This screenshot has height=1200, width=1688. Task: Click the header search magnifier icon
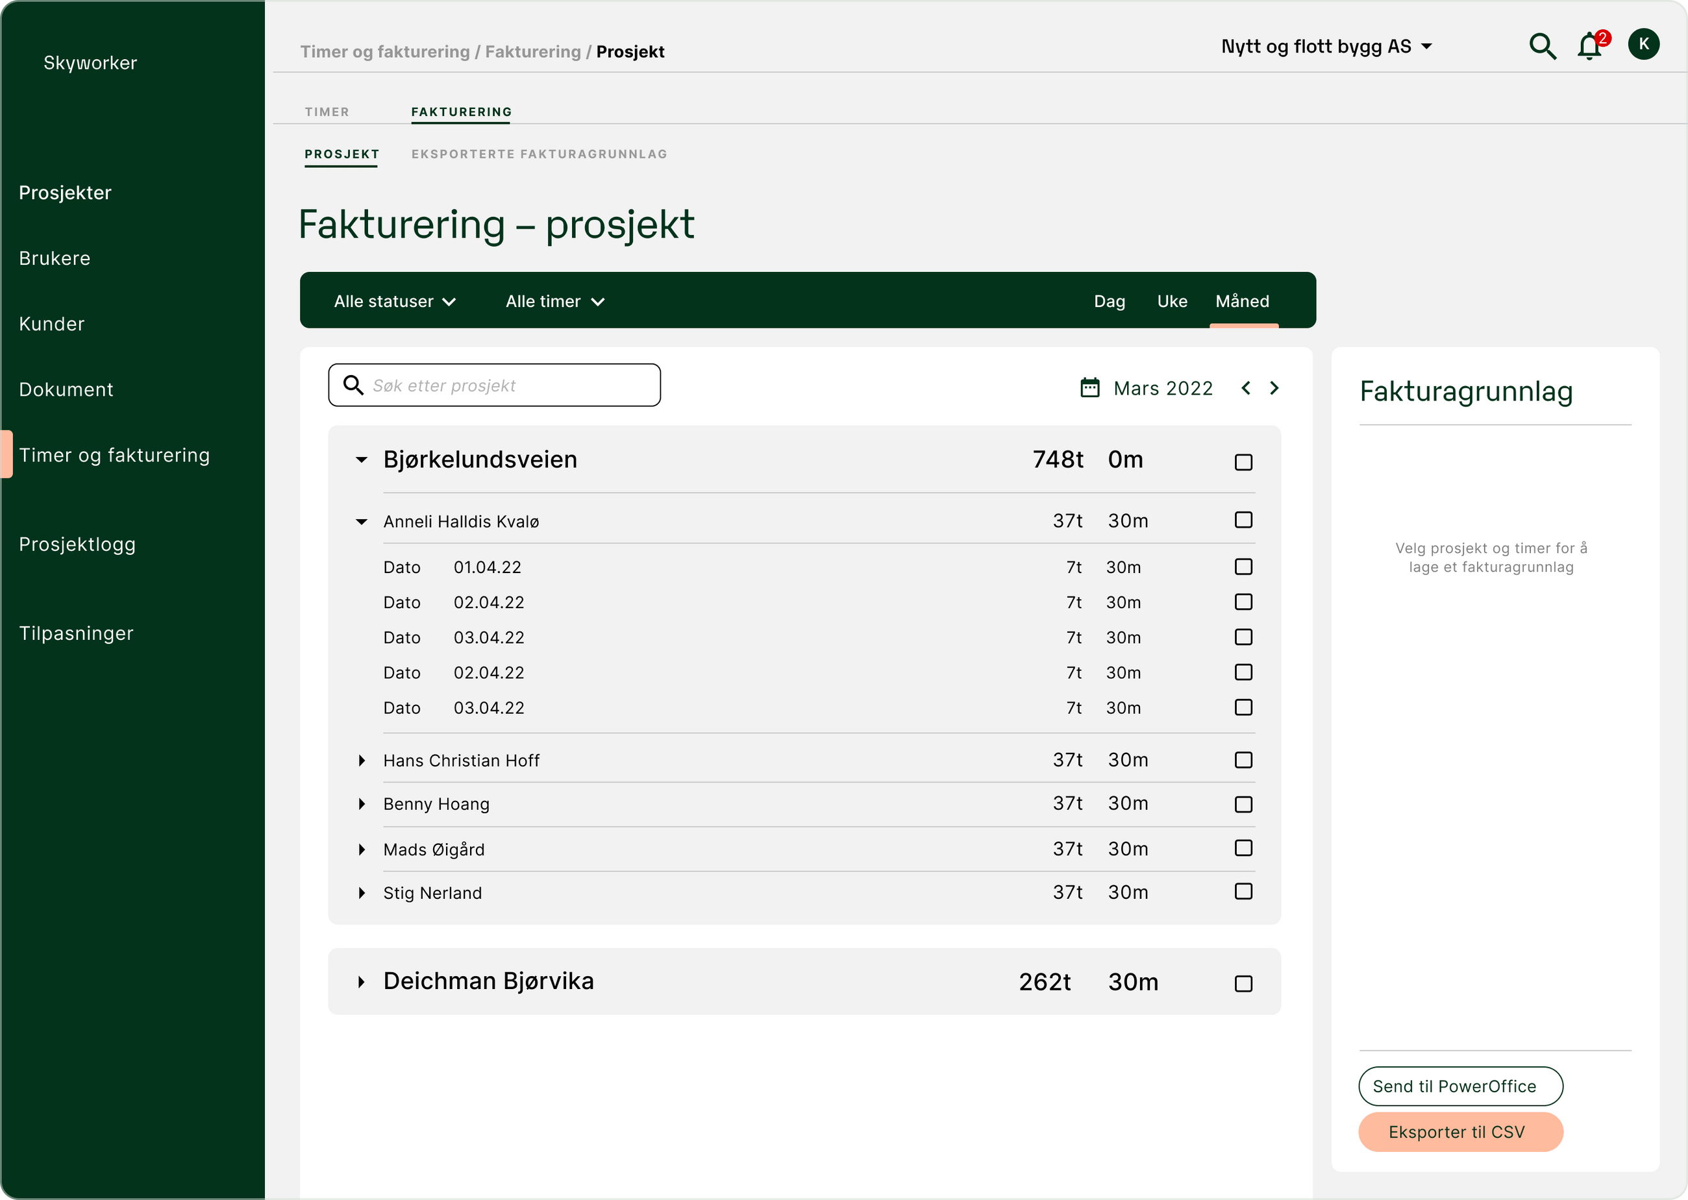click(1542, 47)
